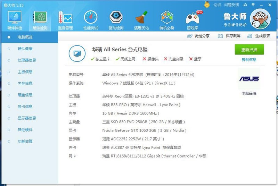Click 独立显卡 feature indicator
Viewport: 278px width, 186px height.
pos(100,59)
